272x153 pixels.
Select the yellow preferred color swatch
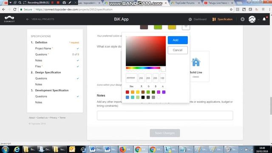172,27
